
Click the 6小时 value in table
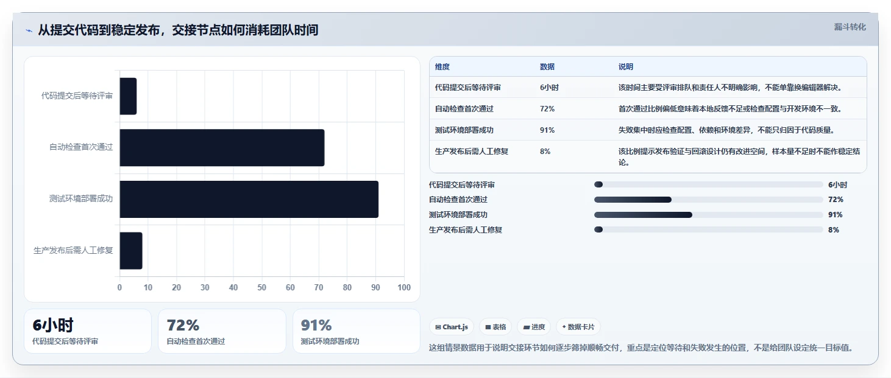(x=549, y=88)
